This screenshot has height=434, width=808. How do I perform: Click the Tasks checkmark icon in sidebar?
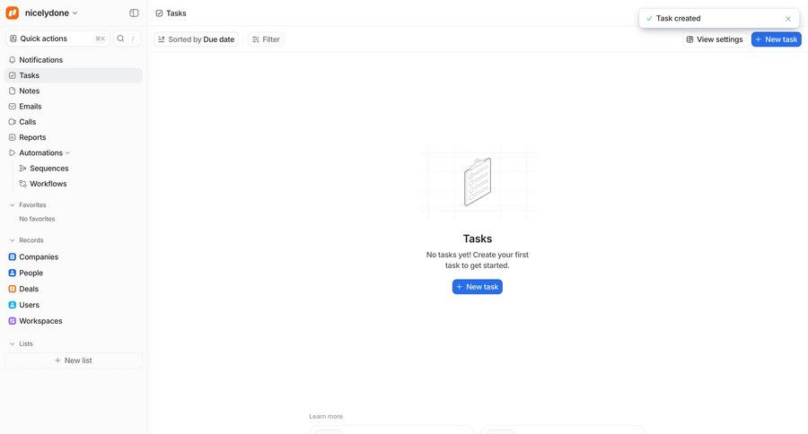(x=13, y=75)
